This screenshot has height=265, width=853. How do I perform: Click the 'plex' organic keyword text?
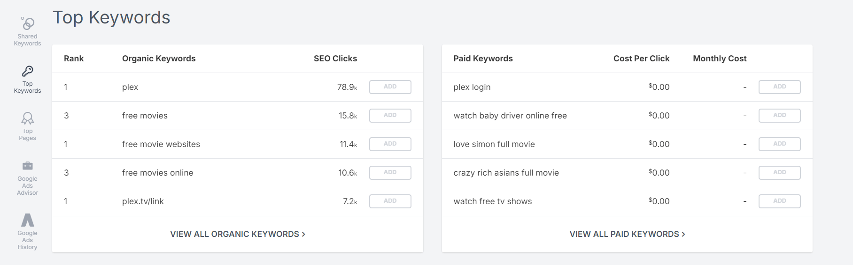pos(130,88)
